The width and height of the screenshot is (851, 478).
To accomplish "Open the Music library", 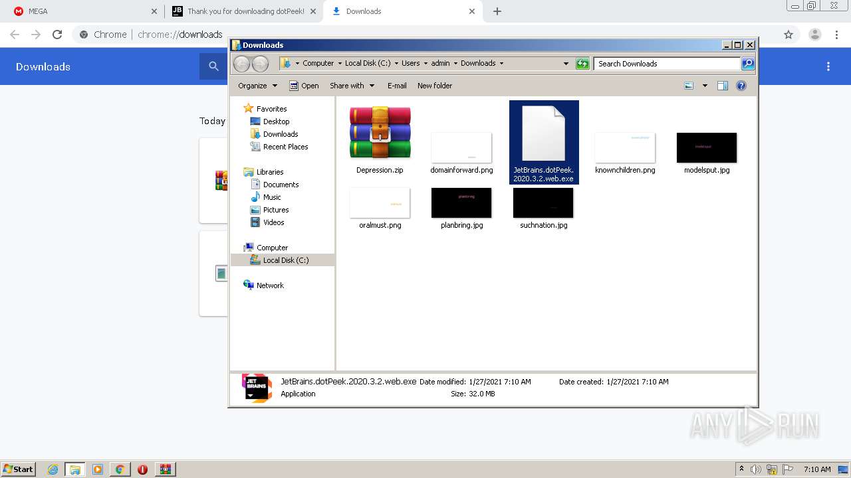I will 266,197.
